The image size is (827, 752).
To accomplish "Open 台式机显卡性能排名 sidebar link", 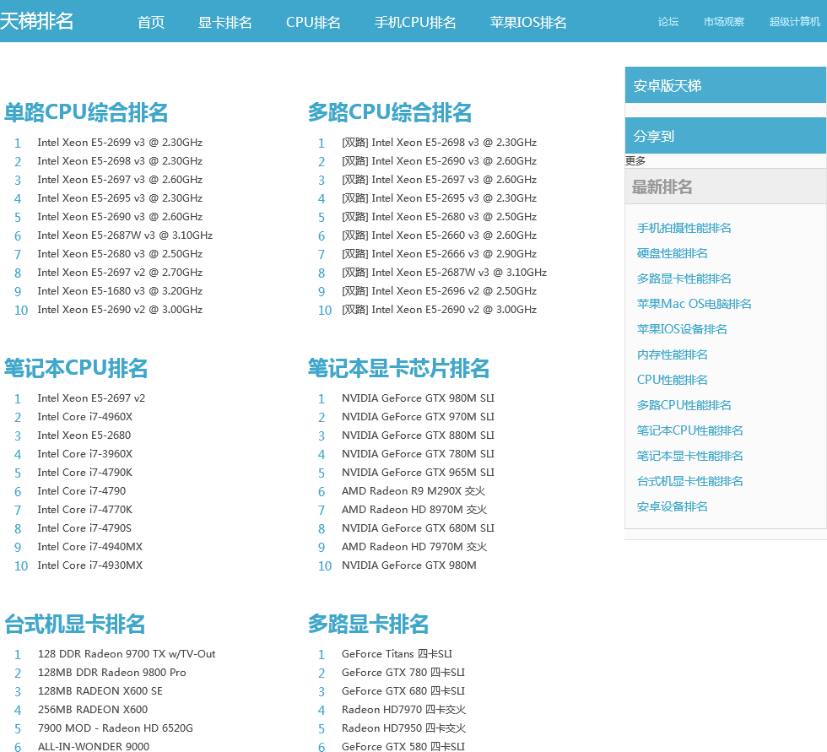I will [x=690, y=481].
